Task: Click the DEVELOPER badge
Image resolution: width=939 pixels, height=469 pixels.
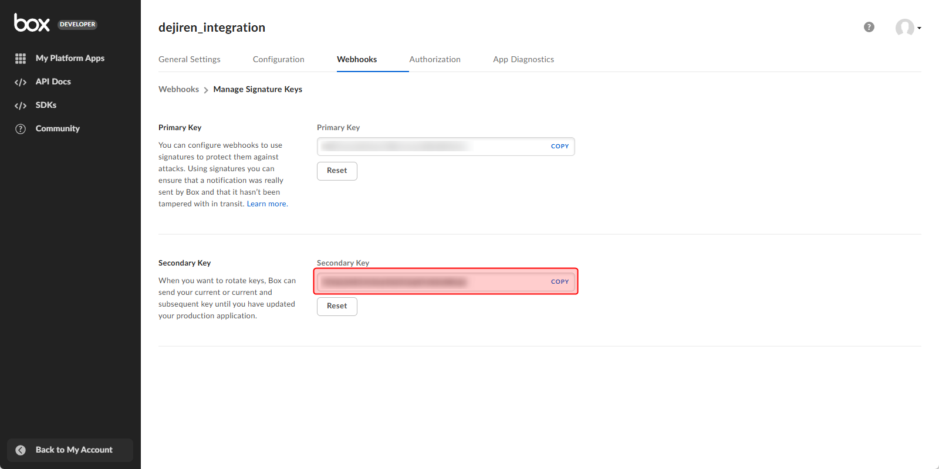Action: click(77, 25)
